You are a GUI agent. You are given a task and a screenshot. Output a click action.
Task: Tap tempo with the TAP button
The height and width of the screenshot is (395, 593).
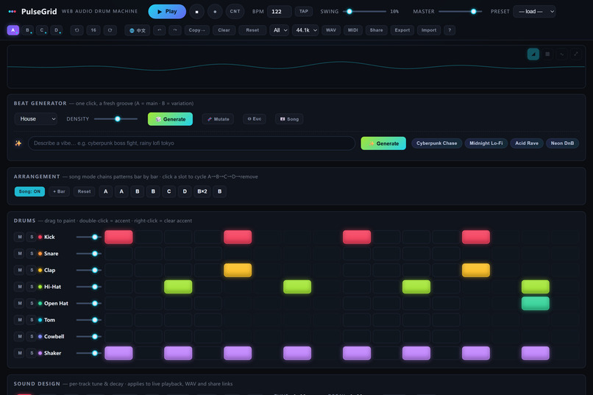304,11
